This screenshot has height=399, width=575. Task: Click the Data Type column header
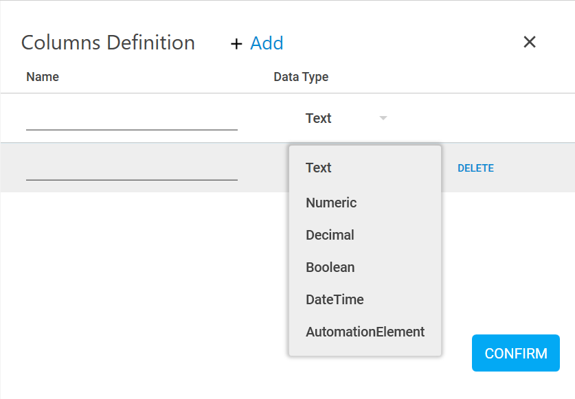[x=301, y=77]
